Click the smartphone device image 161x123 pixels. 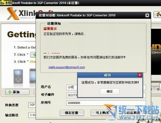click(33, 76)
